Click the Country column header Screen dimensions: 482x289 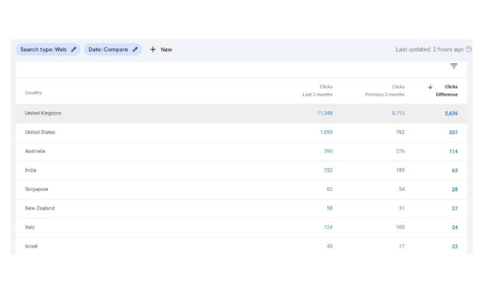33,93
